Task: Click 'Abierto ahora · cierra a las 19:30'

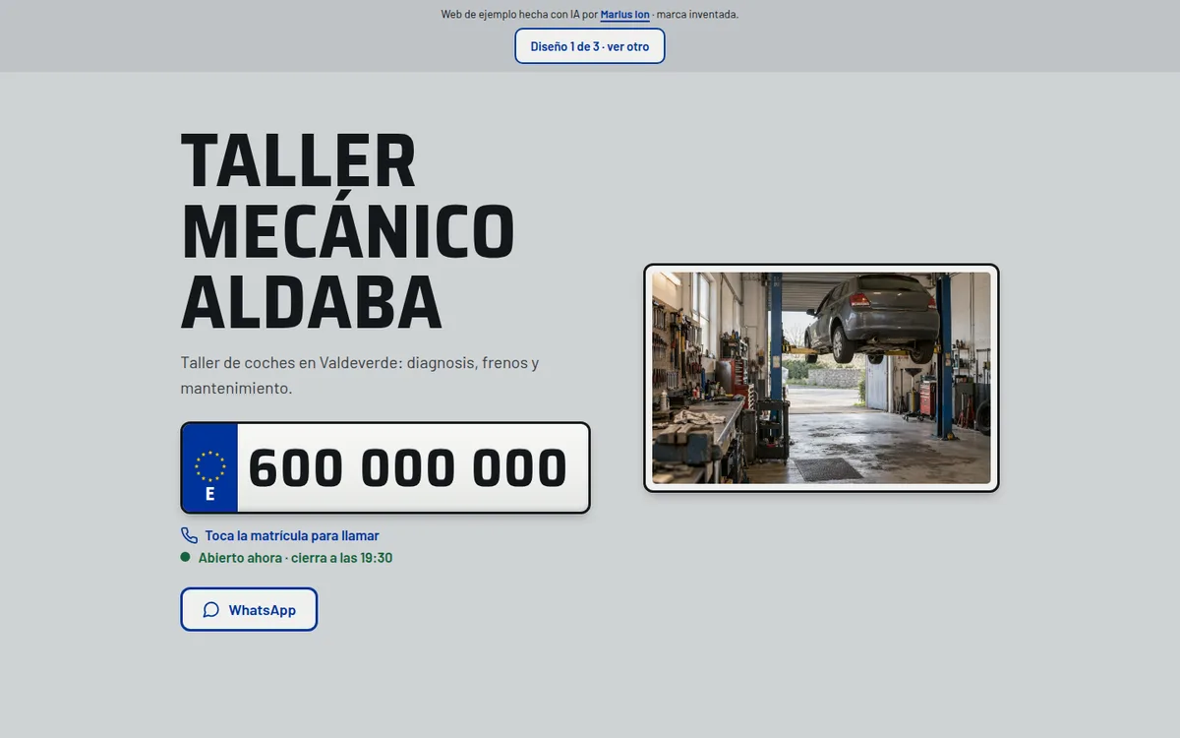Action: [295, 558]
